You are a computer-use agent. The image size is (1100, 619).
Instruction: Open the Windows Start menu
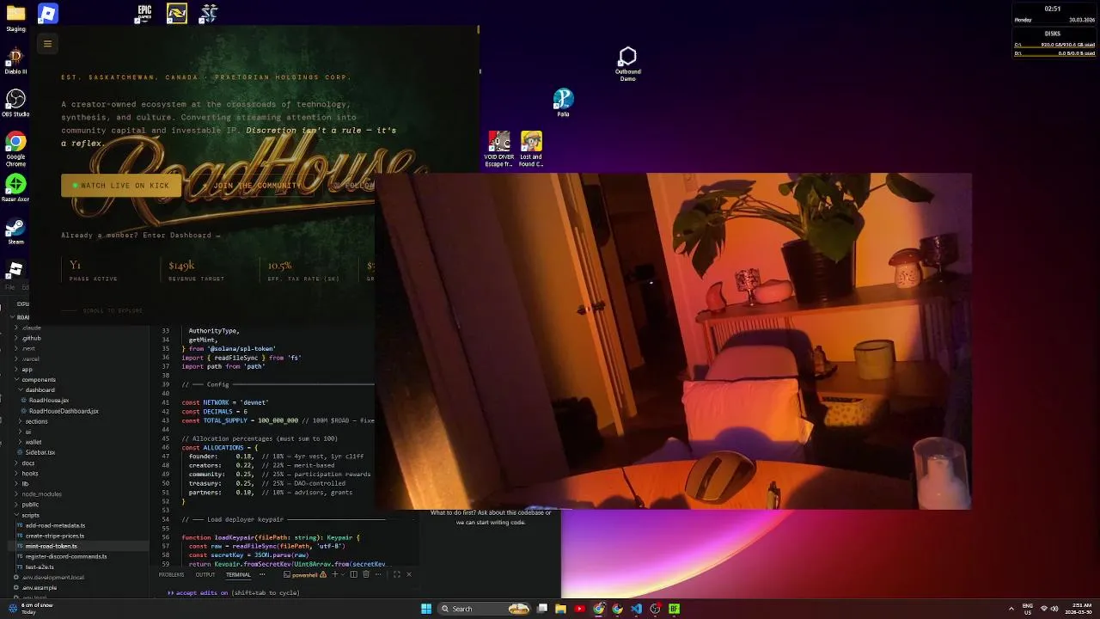[x=425, y=609]
